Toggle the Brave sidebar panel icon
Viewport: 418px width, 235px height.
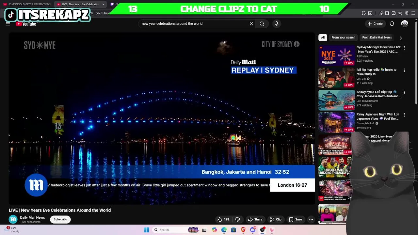click(x=387, y=13)
